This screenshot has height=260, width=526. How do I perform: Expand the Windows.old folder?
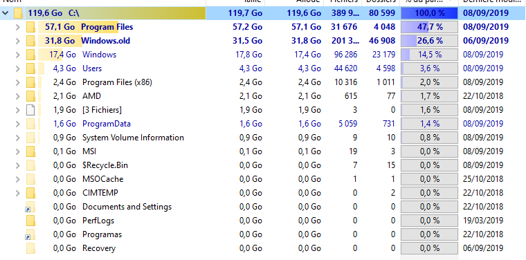pos(18,41)
